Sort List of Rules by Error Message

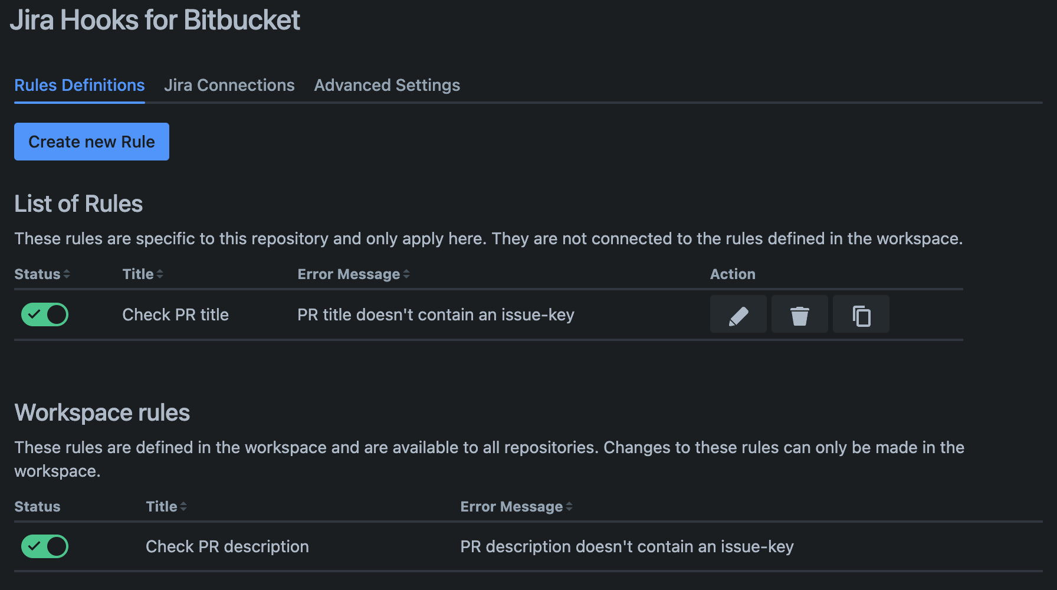coord(353,274)
